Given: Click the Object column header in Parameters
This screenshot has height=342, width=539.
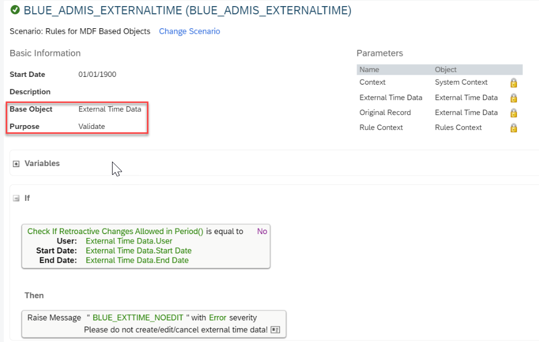Looking at the screenshot, I should pyautogui.click(x=445, y=70).
